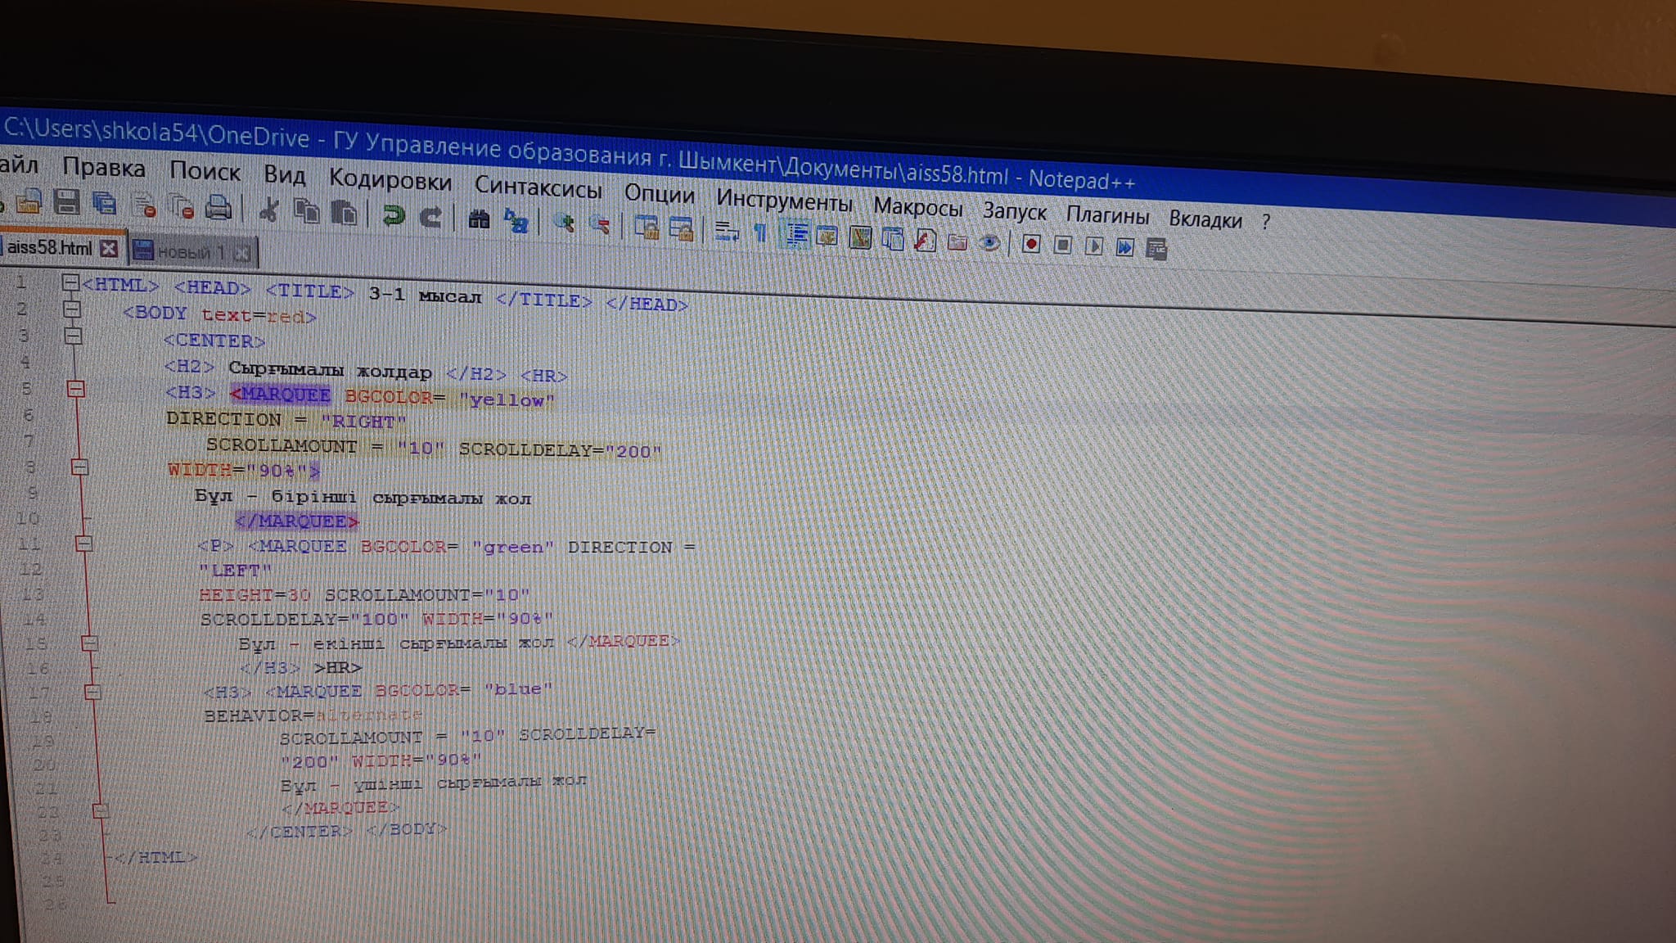Open the Document Map icon
1676x943 pixels.
(x=860, y=237)
